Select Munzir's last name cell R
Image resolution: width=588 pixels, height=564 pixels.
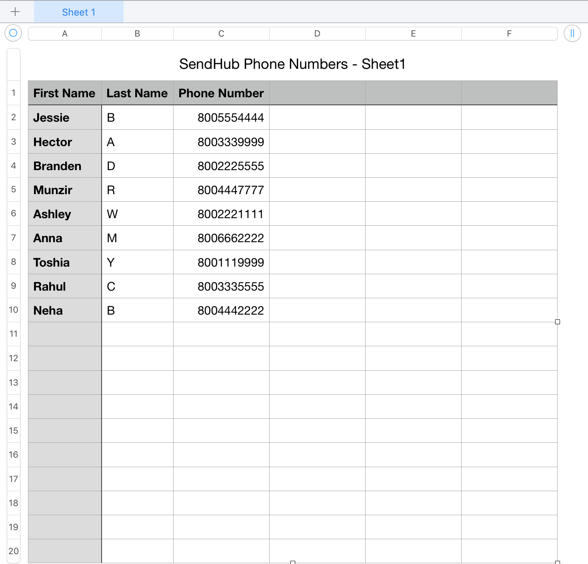137,190
